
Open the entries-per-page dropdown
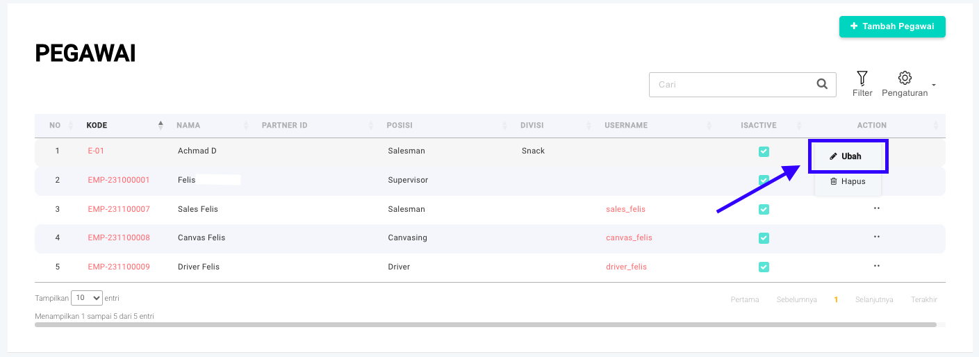point(87,298)
